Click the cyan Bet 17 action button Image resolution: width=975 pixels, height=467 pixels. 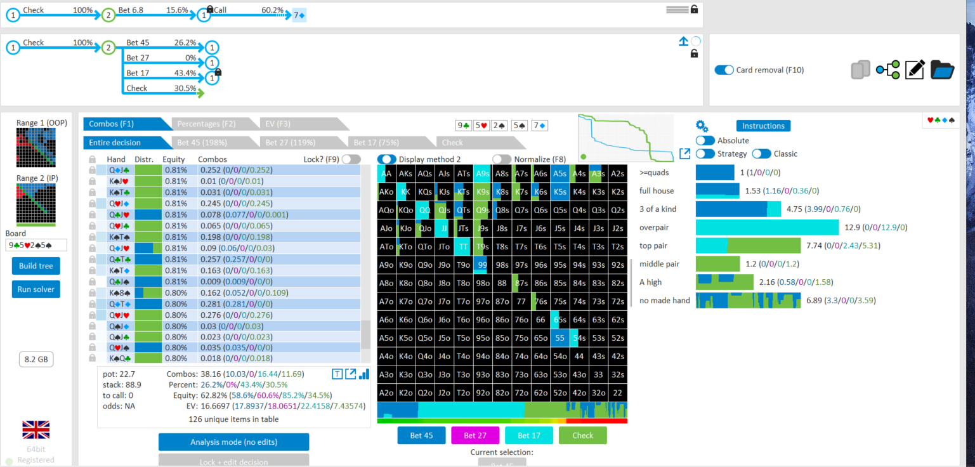pyautogui.click(x=529, y=435)
